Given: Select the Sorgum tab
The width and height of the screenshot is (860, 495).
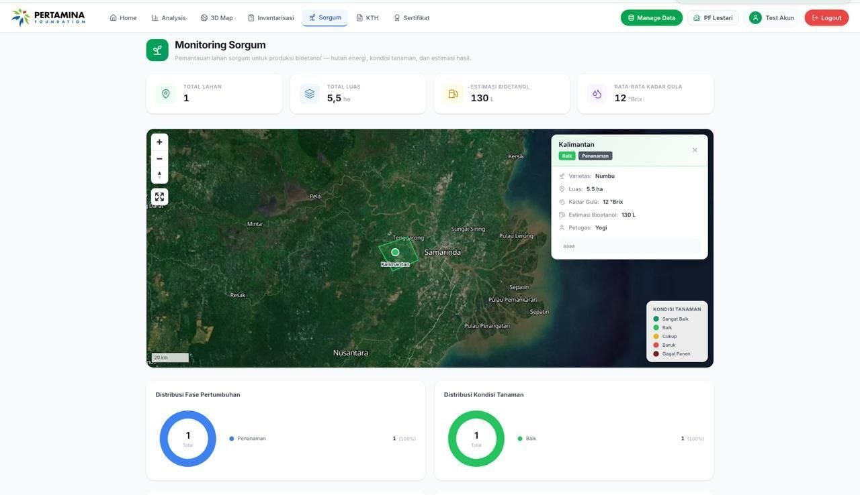Looking at the screenshot, I should pyautogui.click(x=325, y=17).
